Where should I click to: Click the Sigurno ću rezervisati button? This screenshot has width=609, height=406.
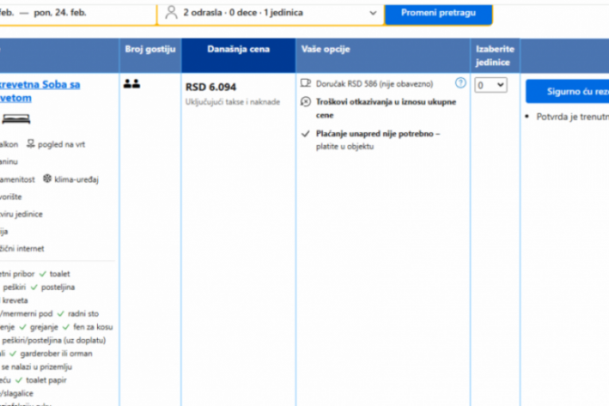567,91
